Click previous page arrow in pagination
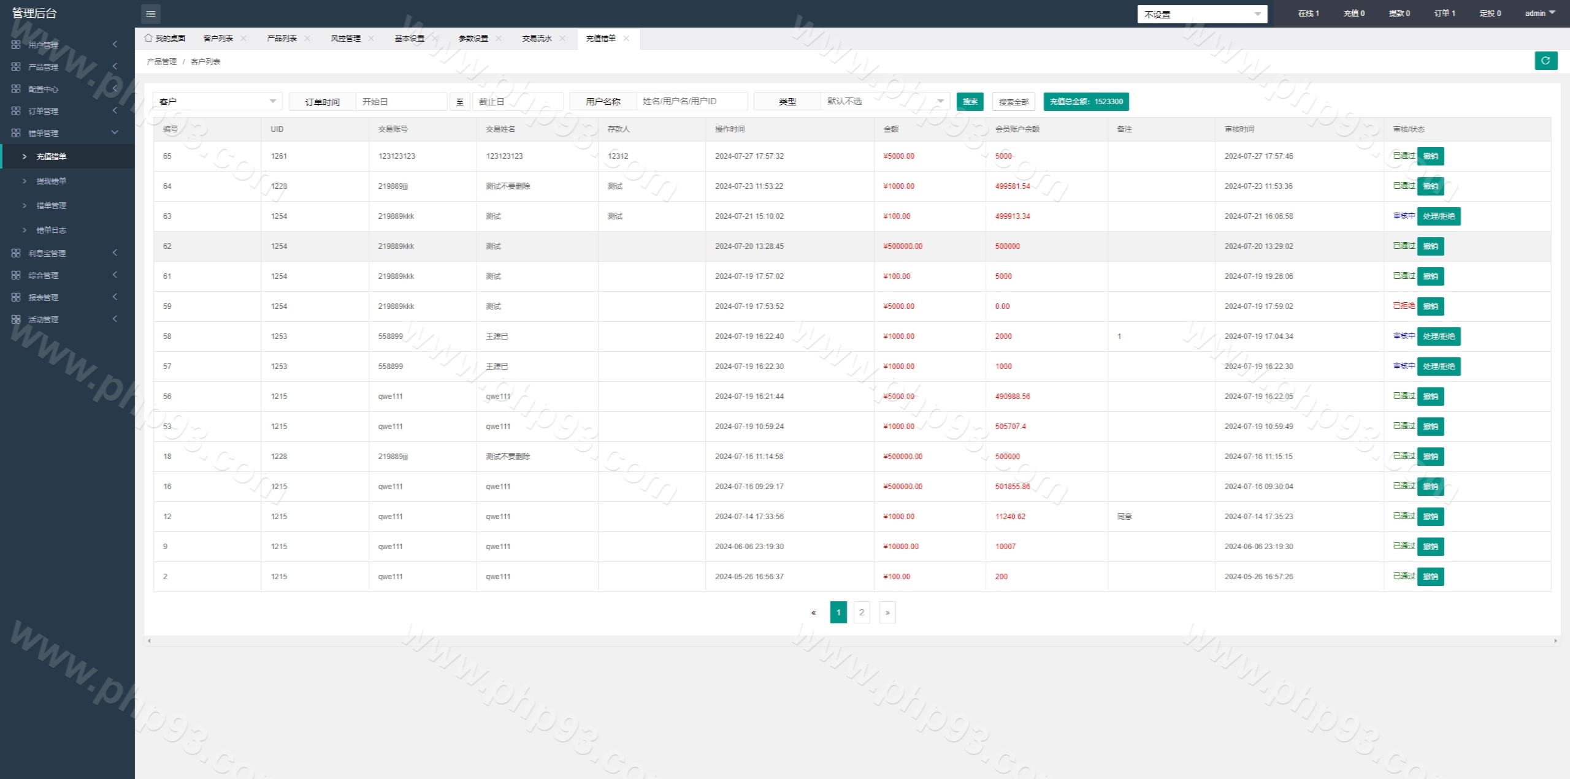The image size is (1570, 779). (x=813, y=612)
